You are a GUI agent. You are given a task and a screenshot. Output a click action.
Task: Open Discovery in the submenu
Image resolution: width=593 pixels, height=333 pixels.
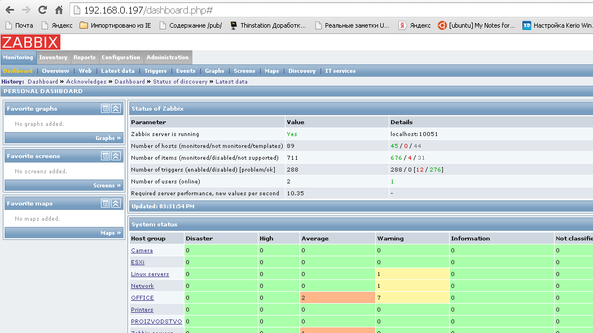[302, 71]
